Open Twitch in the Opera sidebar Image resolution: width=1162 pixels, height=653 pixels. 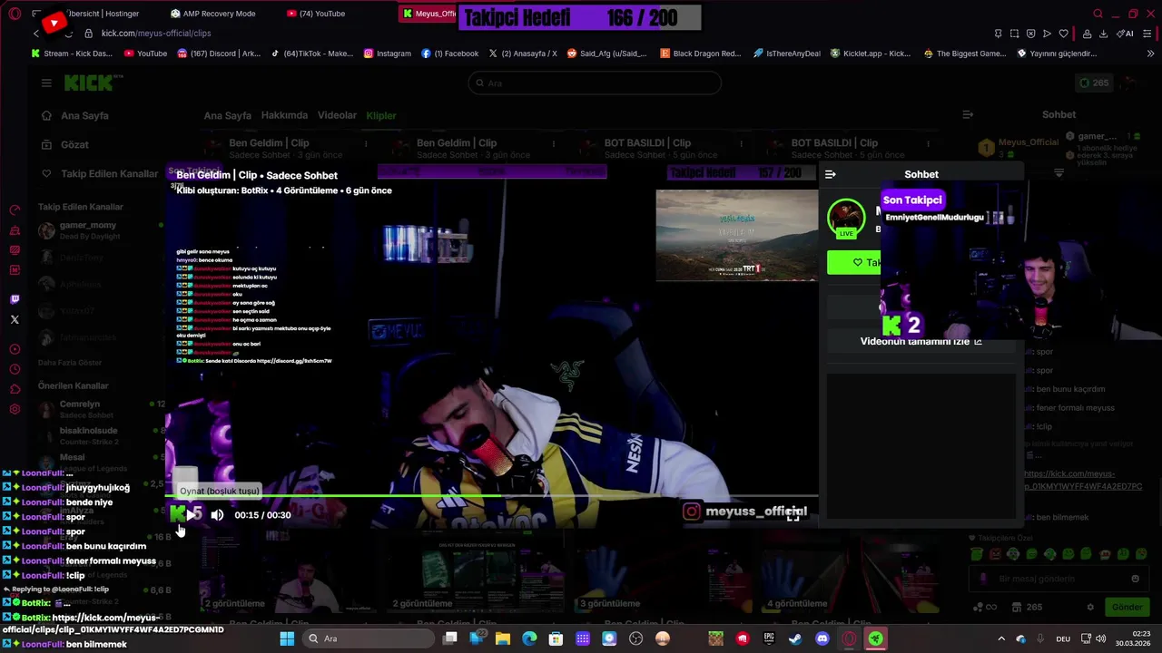click(x=15, y=299)
